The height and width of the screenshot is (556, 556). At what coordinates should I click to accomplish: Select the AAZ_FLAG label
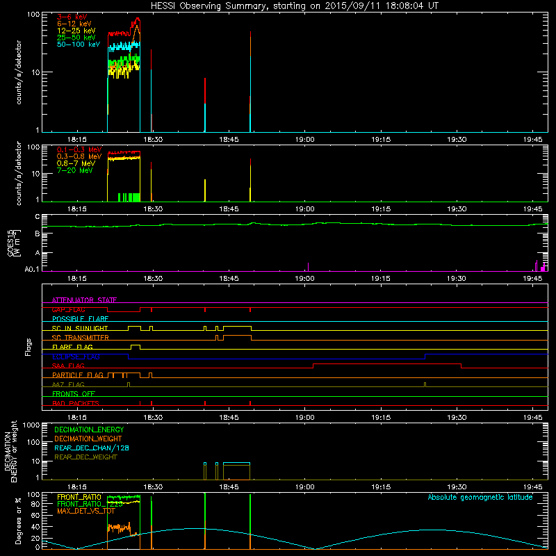(68, 384)
